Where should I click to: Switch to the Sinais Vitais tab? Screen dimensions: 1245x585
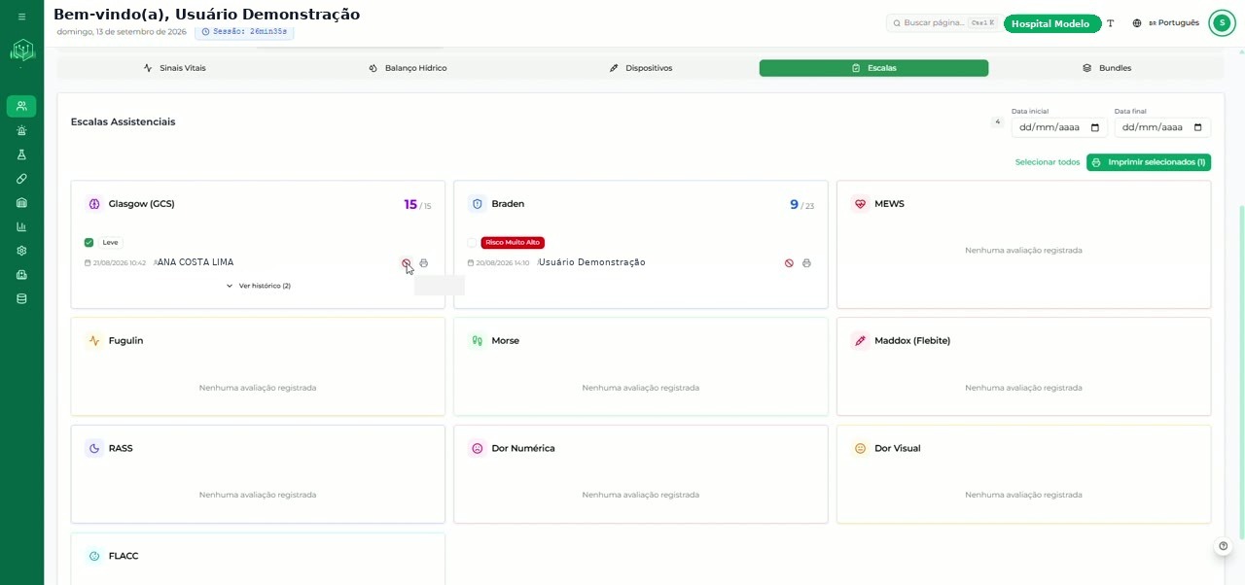(x=174, y=68)
